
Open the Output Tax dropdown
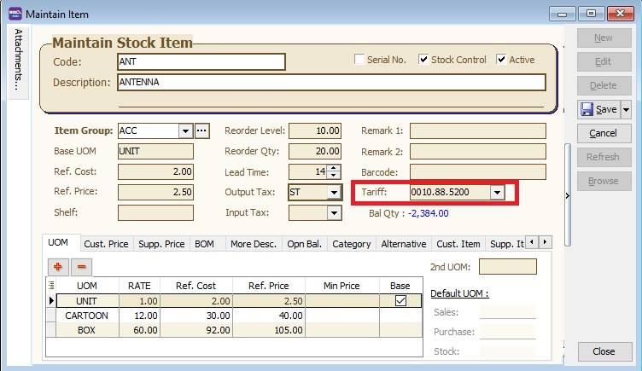point(334,192)
